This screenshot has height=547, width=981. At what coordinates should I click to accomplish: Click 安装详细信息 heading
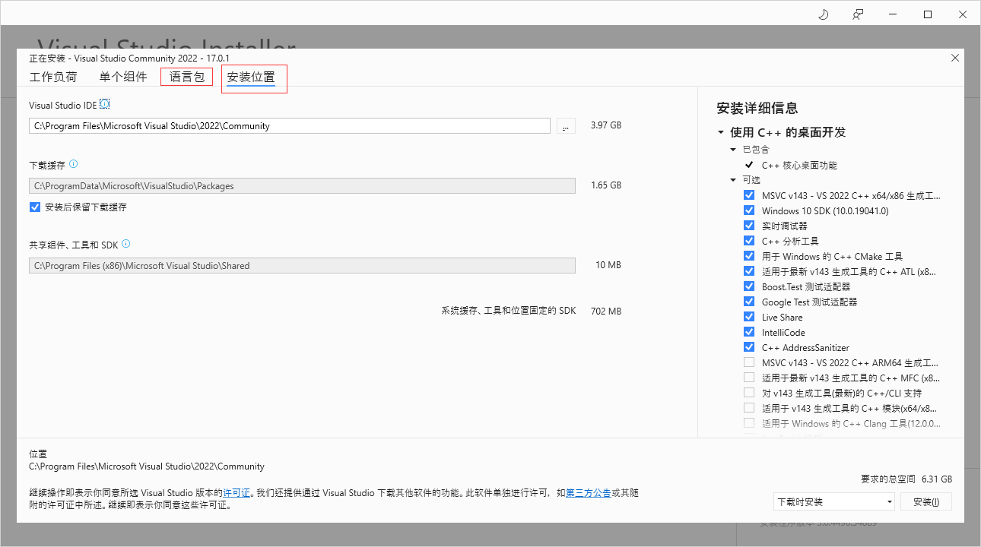pos(757,108)
